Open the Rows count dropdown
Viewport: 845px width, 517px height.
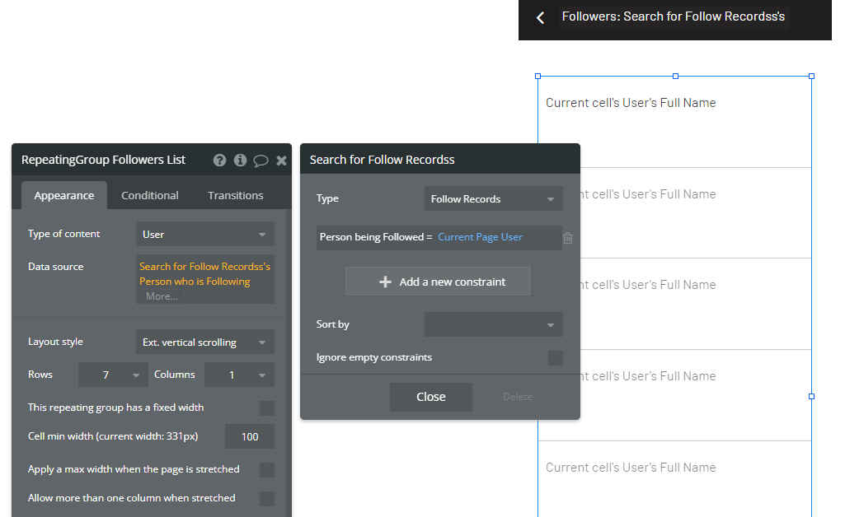114,375
